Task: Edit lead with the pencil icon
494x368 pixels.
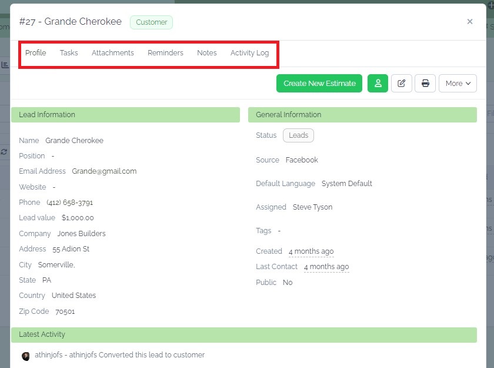Action: (401, 83)
